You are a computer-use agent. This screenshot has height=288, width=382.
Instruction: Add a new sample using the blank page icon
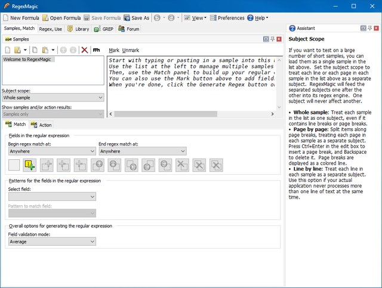[x=8, y=50]
